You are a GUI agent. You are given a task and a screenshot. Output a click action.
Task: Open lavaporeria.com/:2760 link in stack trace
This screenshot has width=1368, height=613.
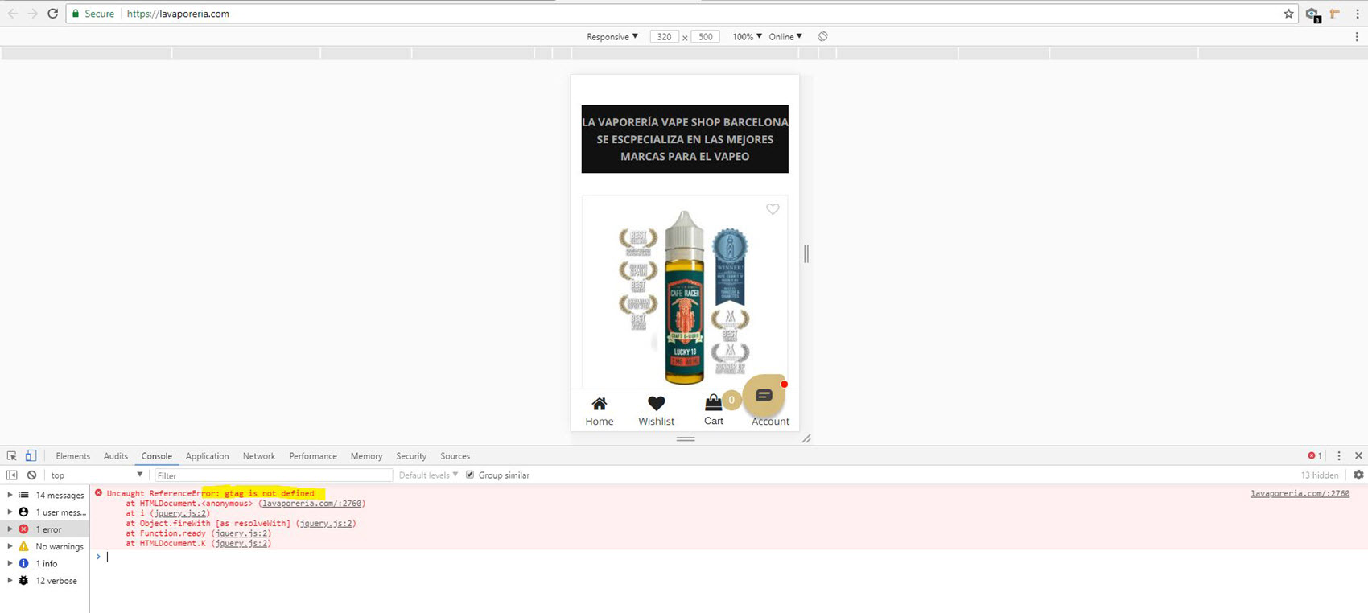(311, 504)
